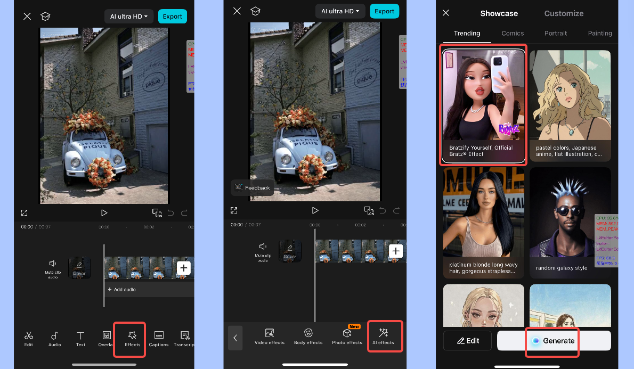This screenshot has height=369, width=634.
Task: Open the Captions tool
Action: pyautogui.click(x=158, y=339)
